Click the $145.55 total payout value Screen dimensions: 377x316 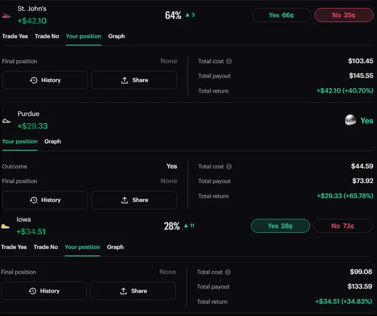(x=361, y=76)
